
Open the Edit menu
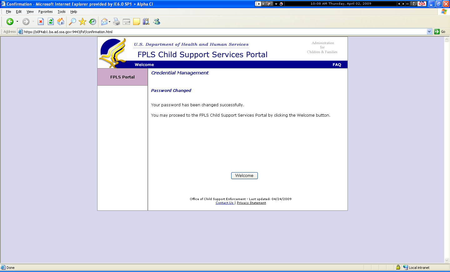(x=19, y=12)
